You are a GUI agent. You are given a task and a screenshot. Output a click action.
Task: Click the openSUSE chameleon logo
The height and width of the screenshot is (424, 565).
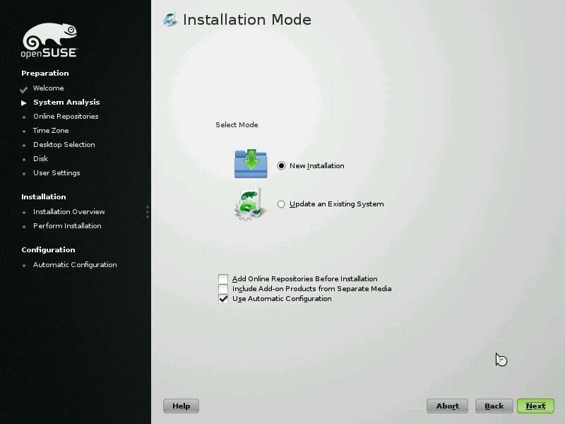[x=49, y=41]
